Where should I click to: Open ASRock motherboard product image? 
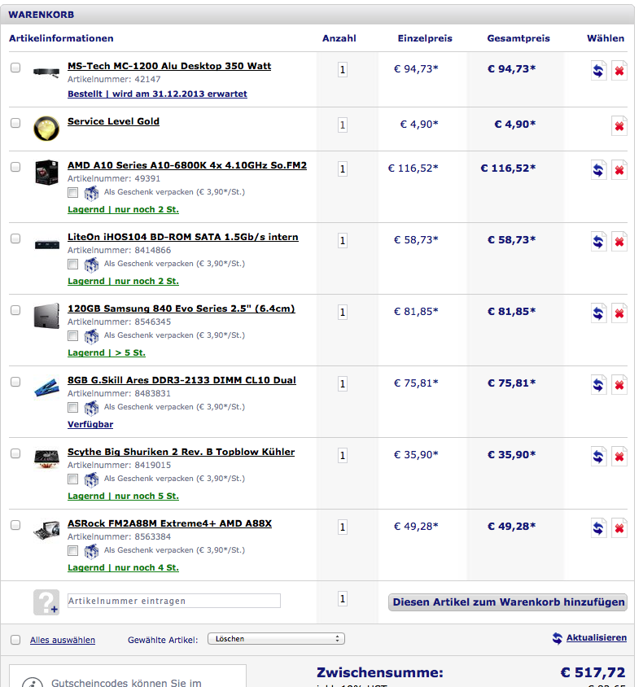pos(46,530)
